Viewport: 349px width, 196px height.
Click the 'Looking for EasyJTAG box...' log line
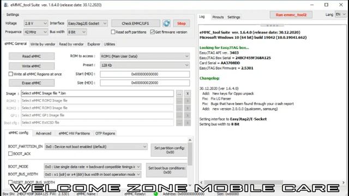[x=224, y=47]
